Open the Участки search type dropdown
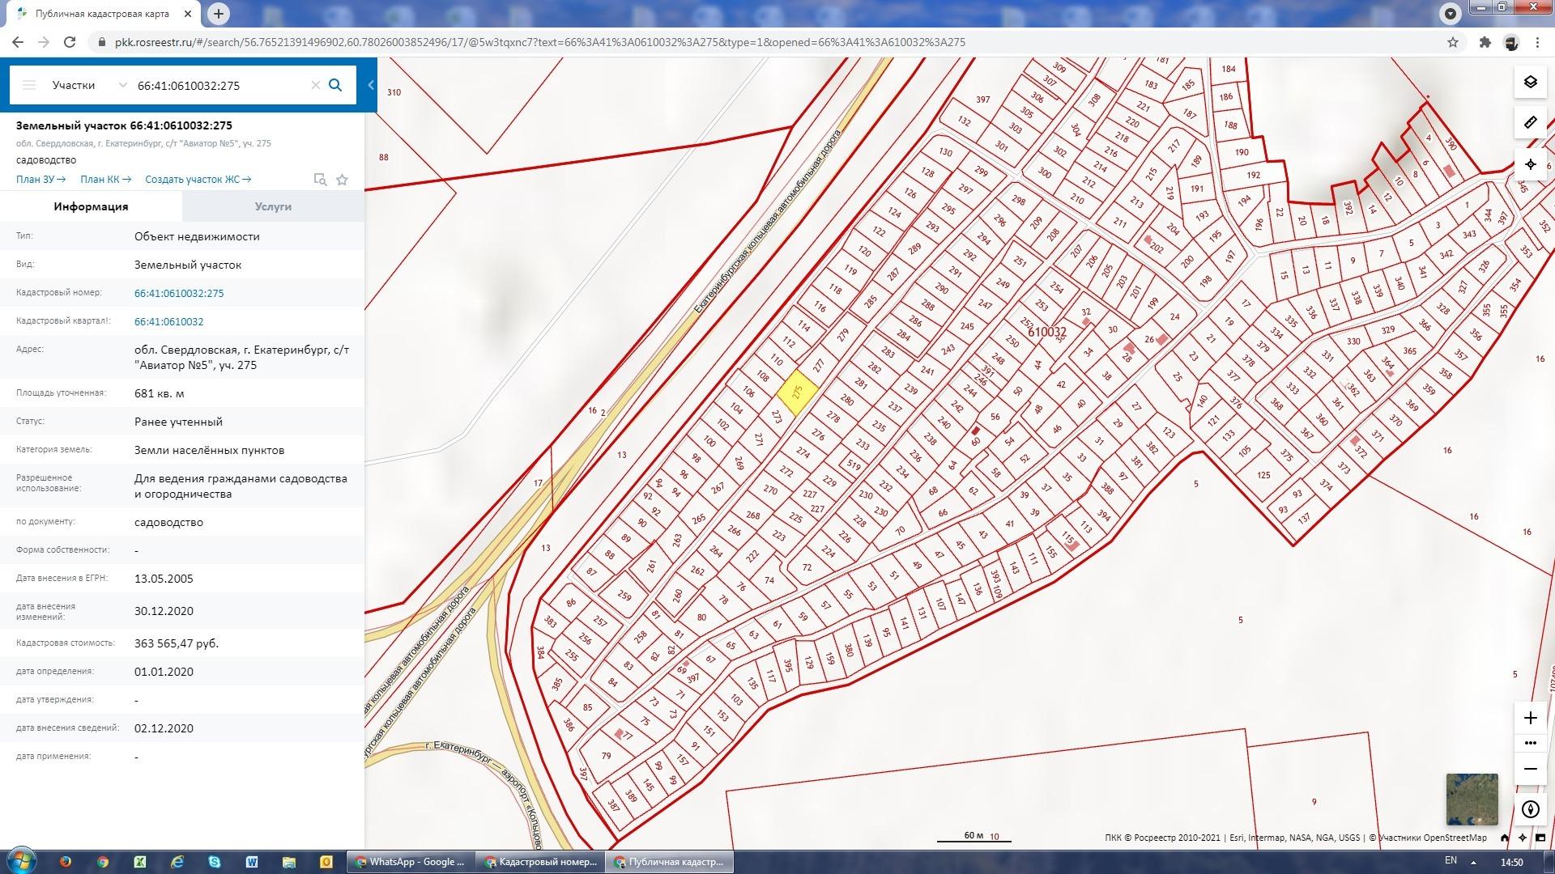This screenshot has width=1555, height=874. point(88,85)
